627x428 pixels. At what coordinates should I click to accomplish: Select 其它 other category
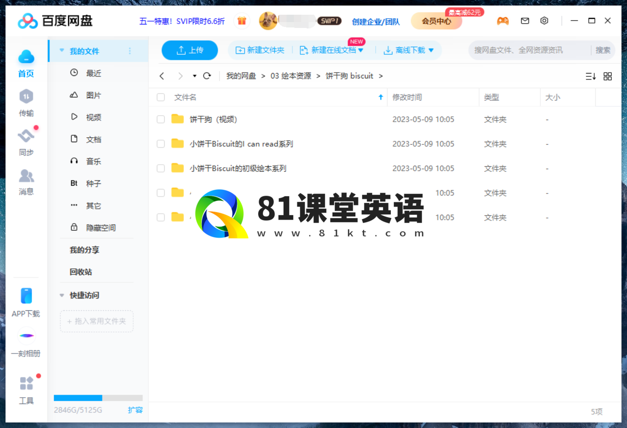click(94, 206)
